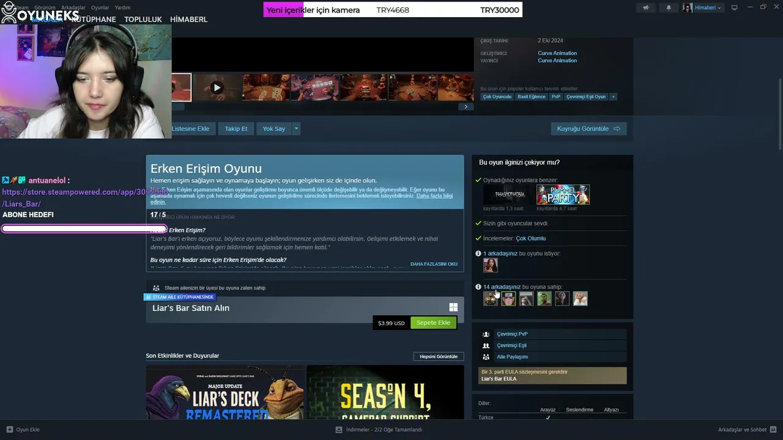This screenshot has height=440, width=783.
Task: Click the Yok Say button
Action: pos(274,128)
